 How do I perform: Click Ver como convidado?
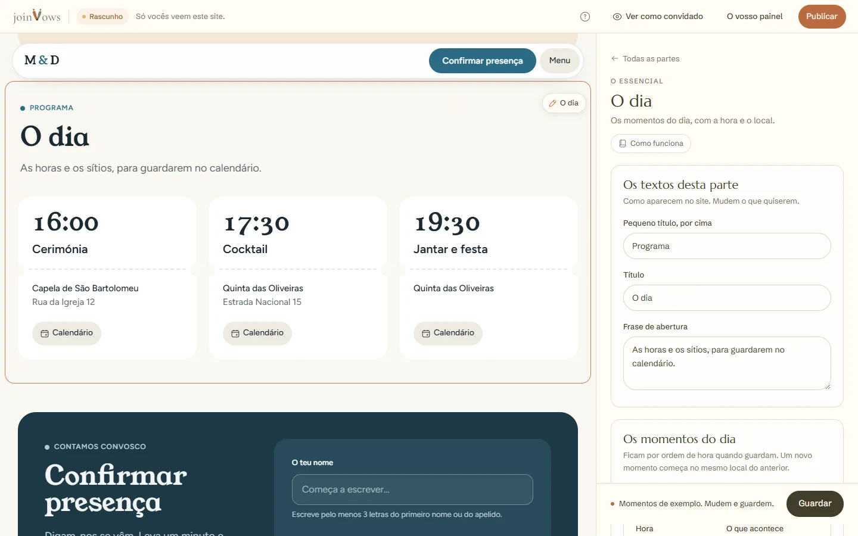(658, 17)
